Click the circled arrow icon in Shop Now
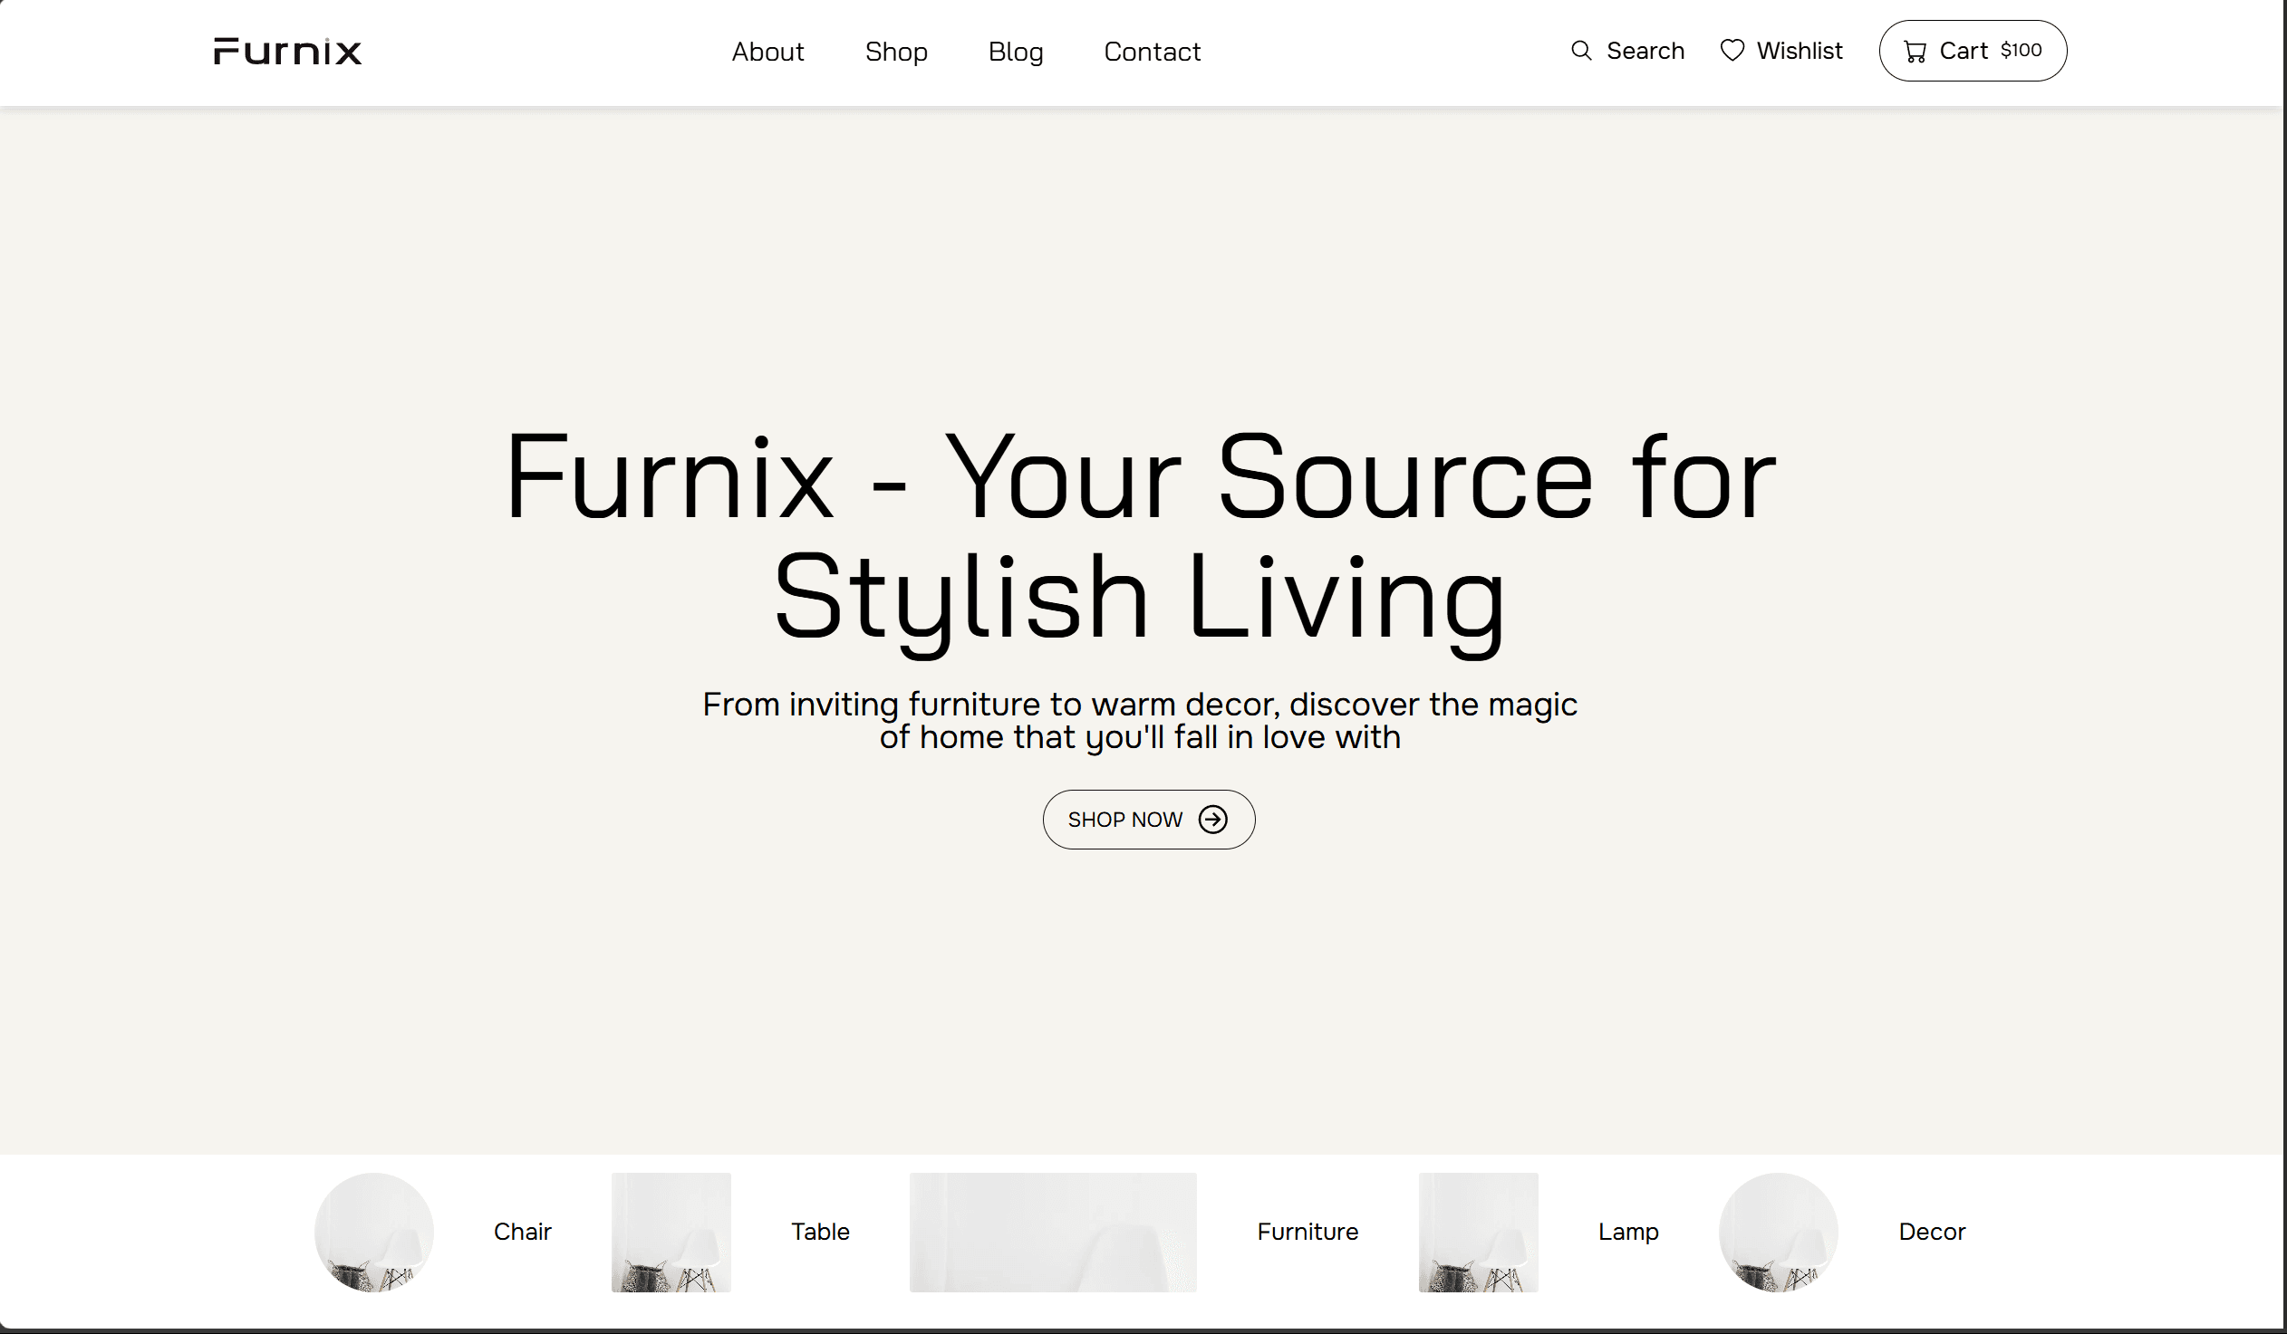Viewport: 2287px width, 1334px height. coord(1212,820)
